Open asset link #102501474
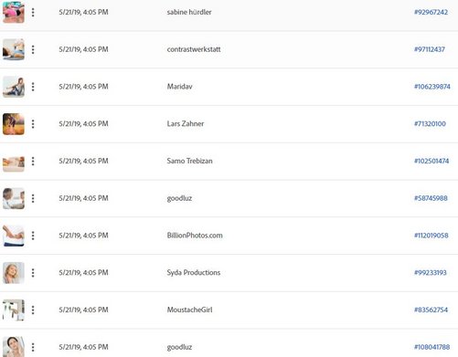The width and height of the screenshot is (458, 357). tap(431, 161)
